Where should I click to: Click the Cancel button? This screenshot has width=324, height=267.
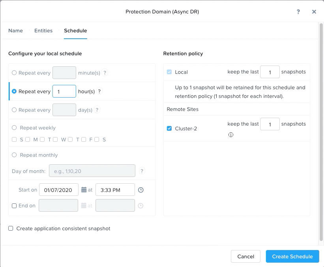click(245, 256)
